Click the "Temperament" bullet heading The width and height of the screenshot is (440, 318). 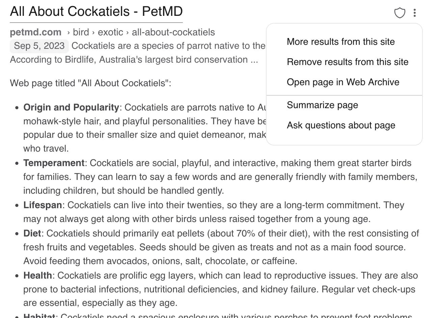[x=54, y=163]
